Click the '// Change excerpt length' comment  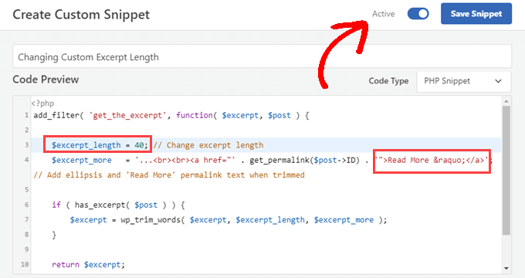coord(208,145)
